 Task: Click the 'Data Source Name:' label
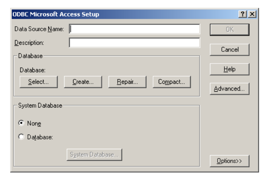tap(39, 29)
